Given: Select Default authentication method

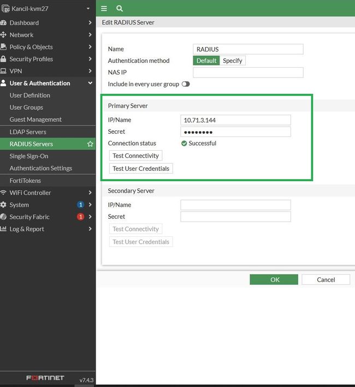Looking at the screenshot, I should tap(206, 61).
